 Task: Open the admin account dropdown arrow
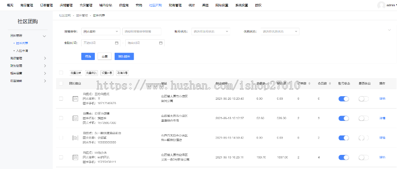tap(396, 5)
